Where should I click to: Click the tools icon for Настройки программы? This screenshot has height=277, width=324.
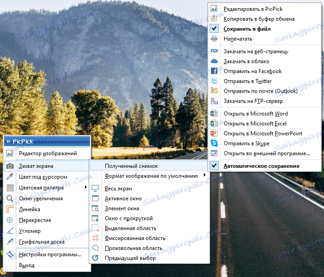coord(9,254)
